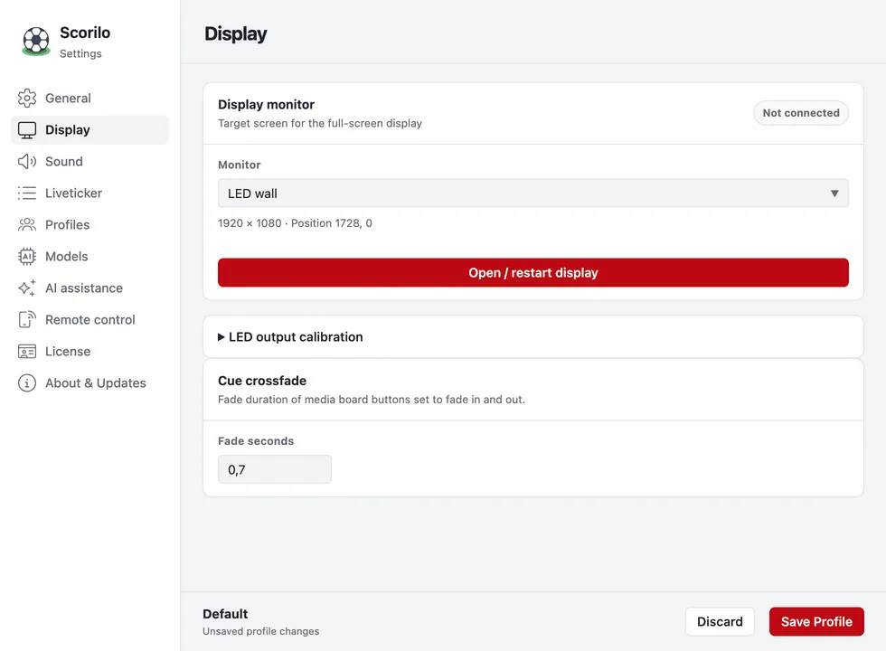Click the Profiles people icon

[26, 225]
